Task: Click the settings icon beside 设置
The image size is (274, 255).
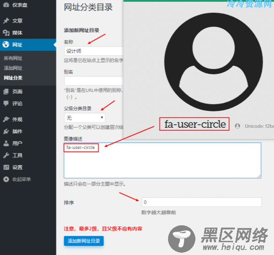Action: (x=6, y=167)
